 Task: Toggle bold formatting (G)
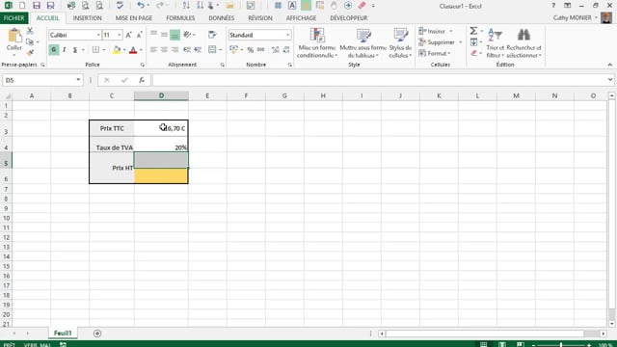coord(54,49)
